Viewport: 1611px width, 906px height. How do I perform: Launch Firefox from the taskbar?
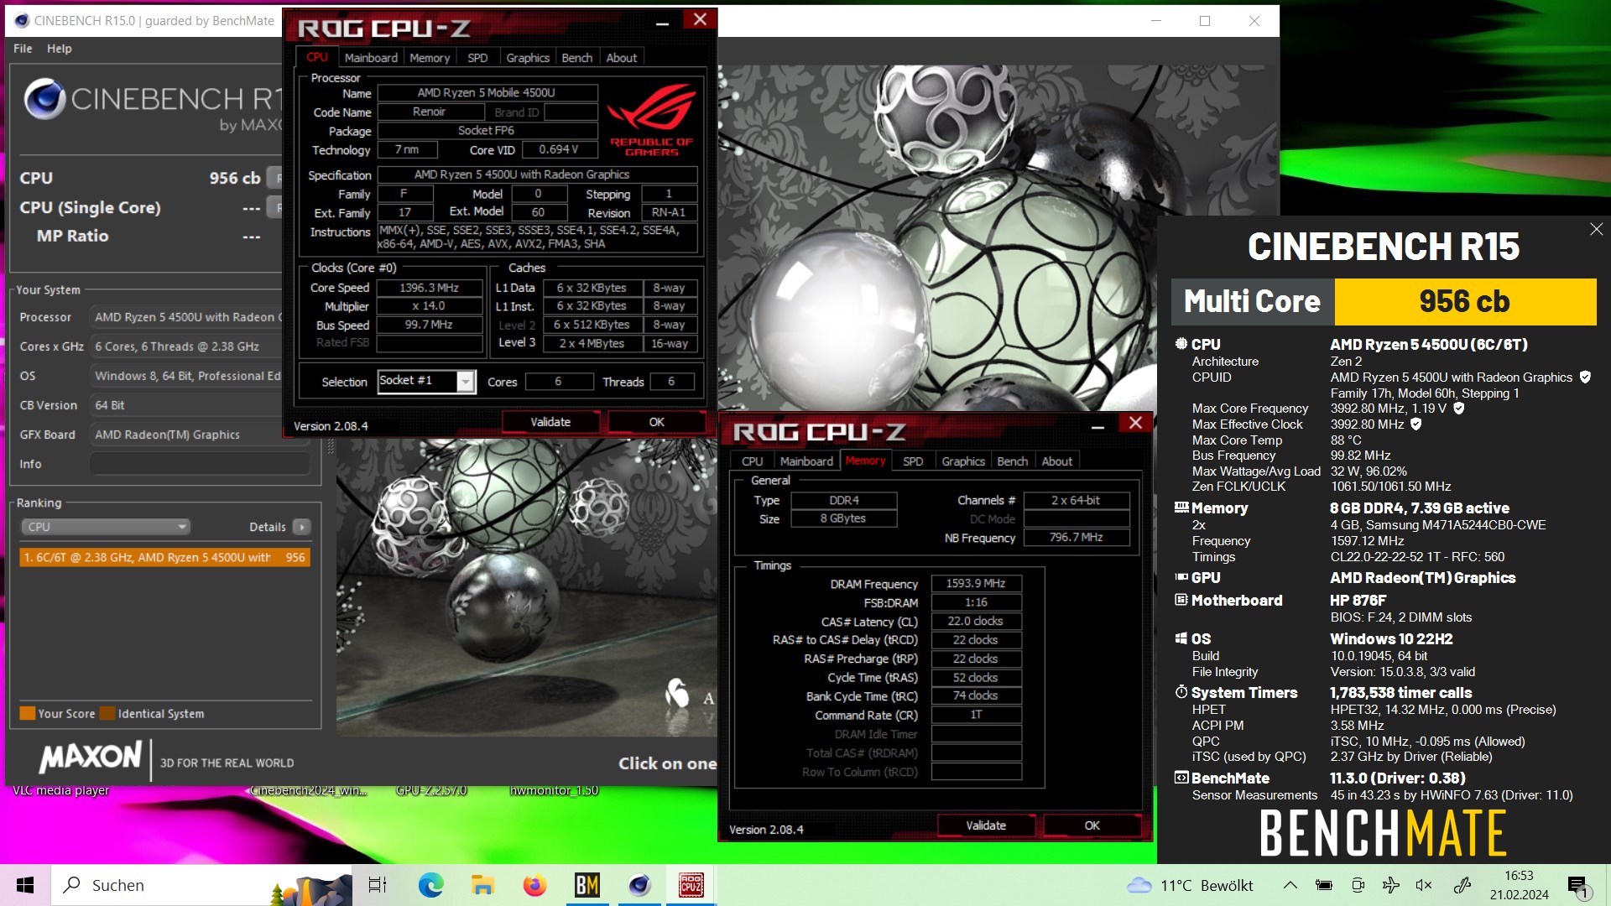point(534,885)
